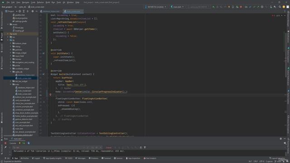Select database_helper.dart under sqlite_db folder
This screenshot has width=290, height=163.
pyautogui.click(x=26, y=75)
